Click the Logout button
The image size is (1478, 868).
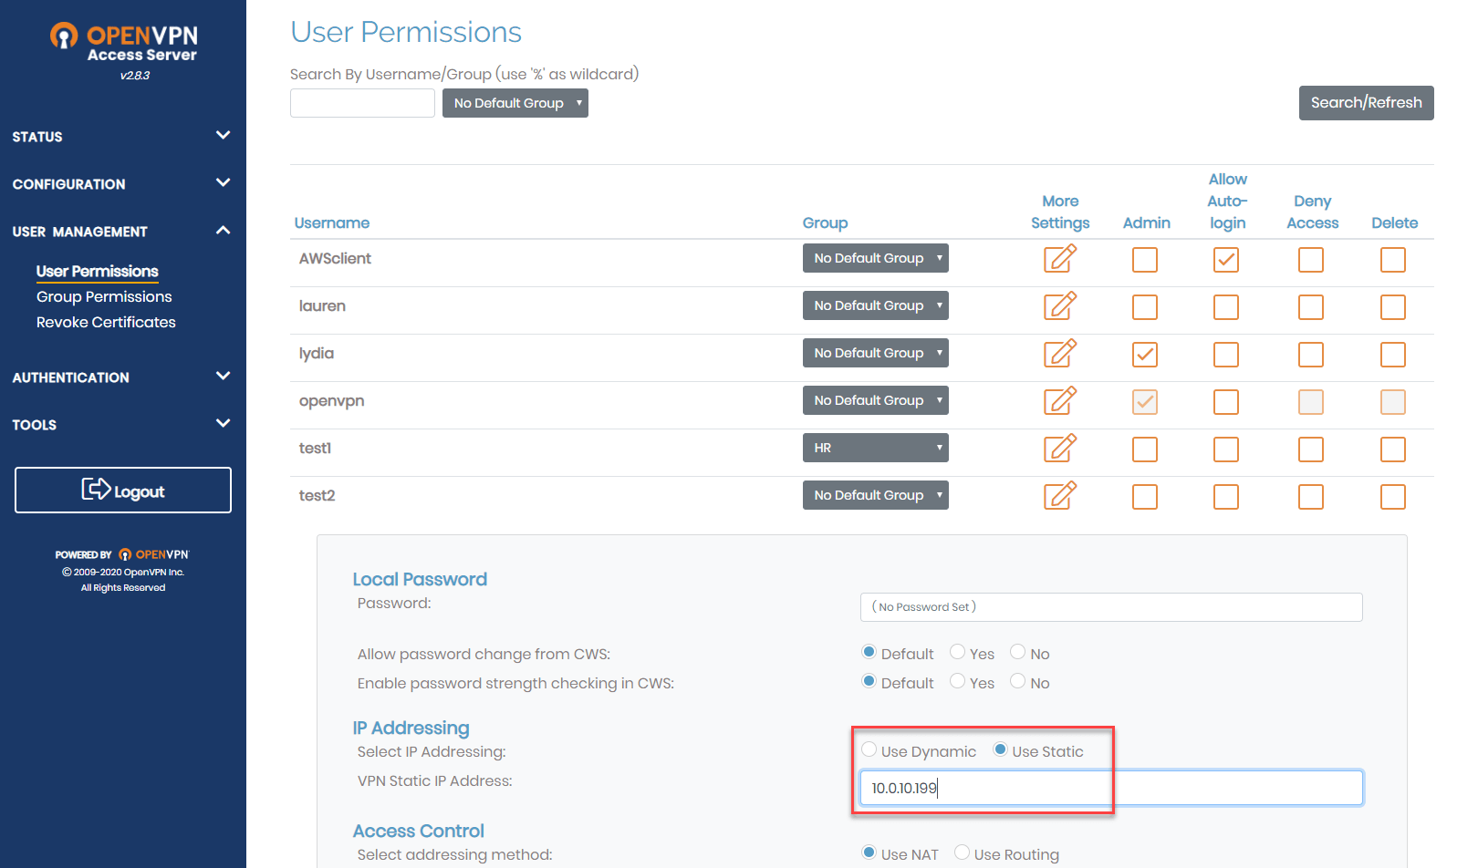122,490
